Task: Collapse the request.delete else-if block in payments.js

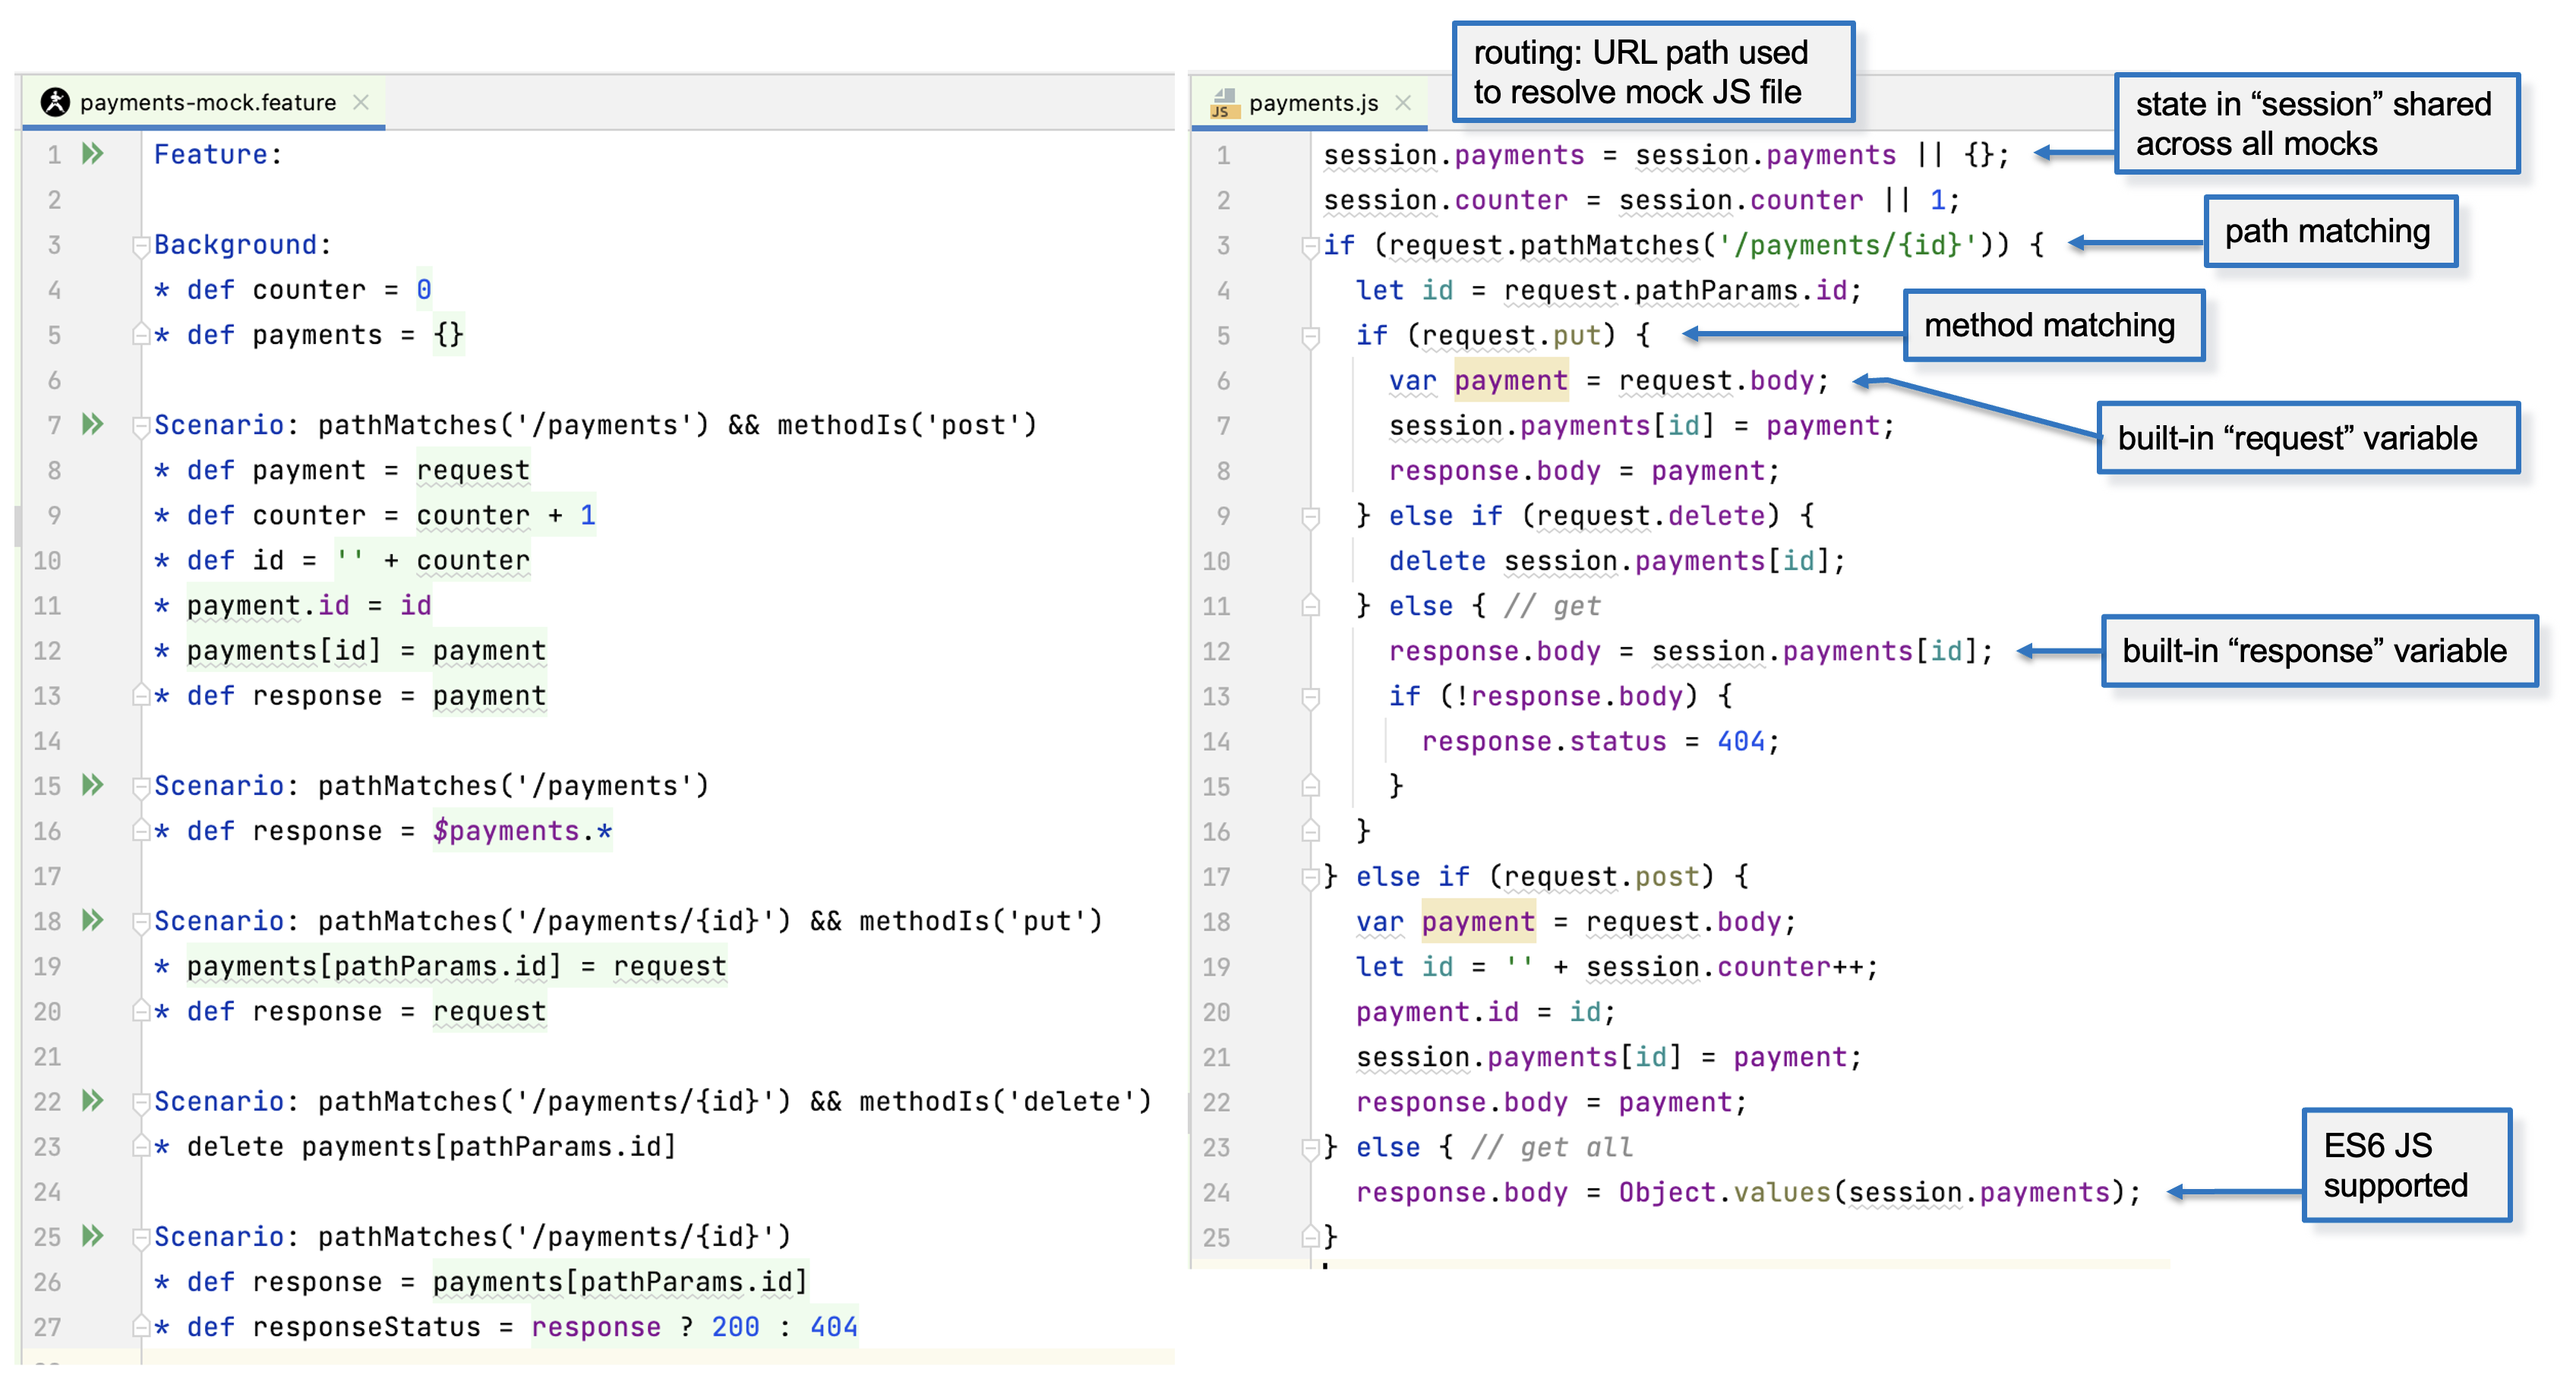Action: point(1310,517)
